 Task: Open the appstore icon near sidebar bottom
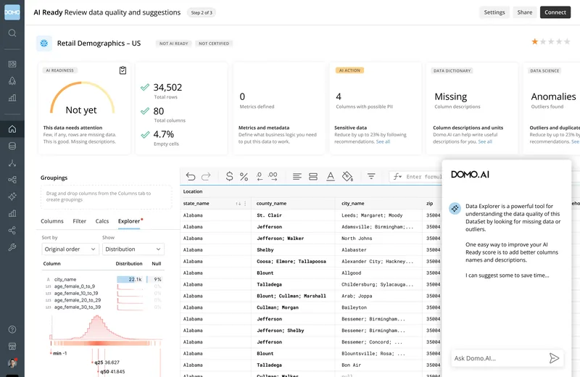[12, 347]
